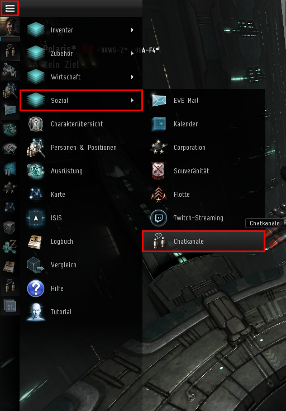Open the EVE Mail envelope icon
This screenshot has height=411, width=286.
(159, 101)
